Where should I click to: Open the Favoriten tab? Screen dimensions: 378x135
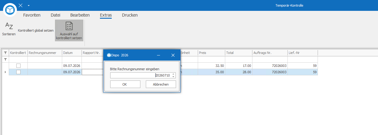[32, 15]
